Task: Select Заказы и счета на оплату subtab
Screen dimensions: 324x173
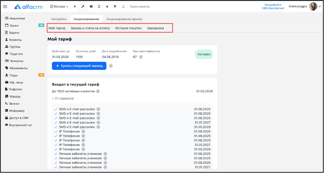Action: click(x=90, y=28)
